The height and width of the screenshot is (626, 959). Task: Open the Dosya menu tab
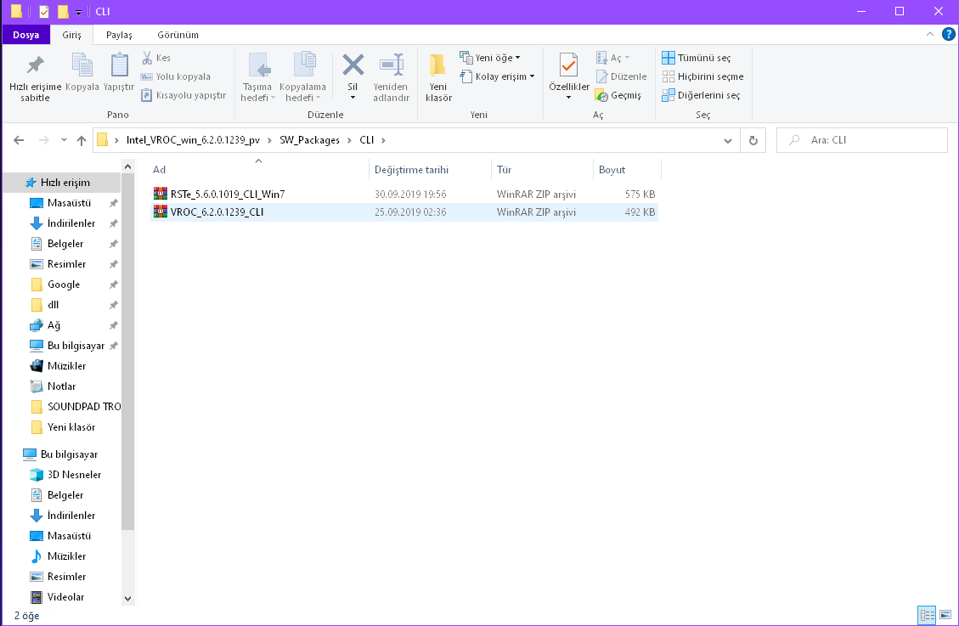25,35
